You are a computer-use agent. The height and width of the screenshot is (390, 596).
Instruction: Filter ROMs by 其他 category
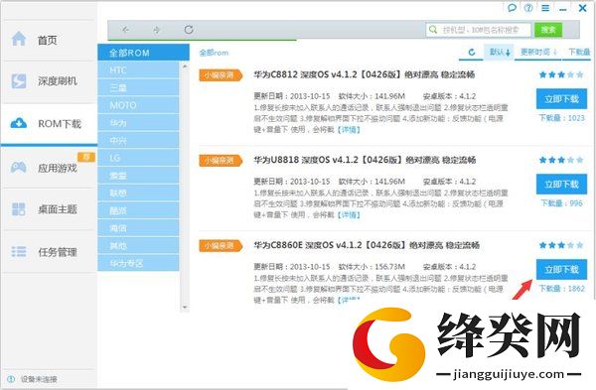[x=138, y=246]
